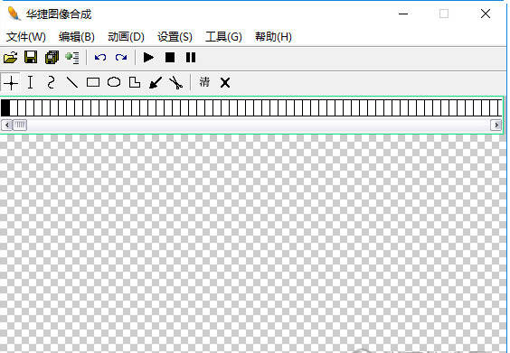Open the 设置(S) menu
Viewport: 510px width, 353px height.
coord(175,37)
